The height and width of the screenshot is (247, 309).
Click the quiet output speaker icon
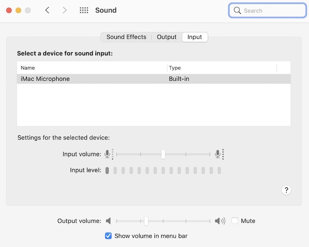click(x=109, y=221)
